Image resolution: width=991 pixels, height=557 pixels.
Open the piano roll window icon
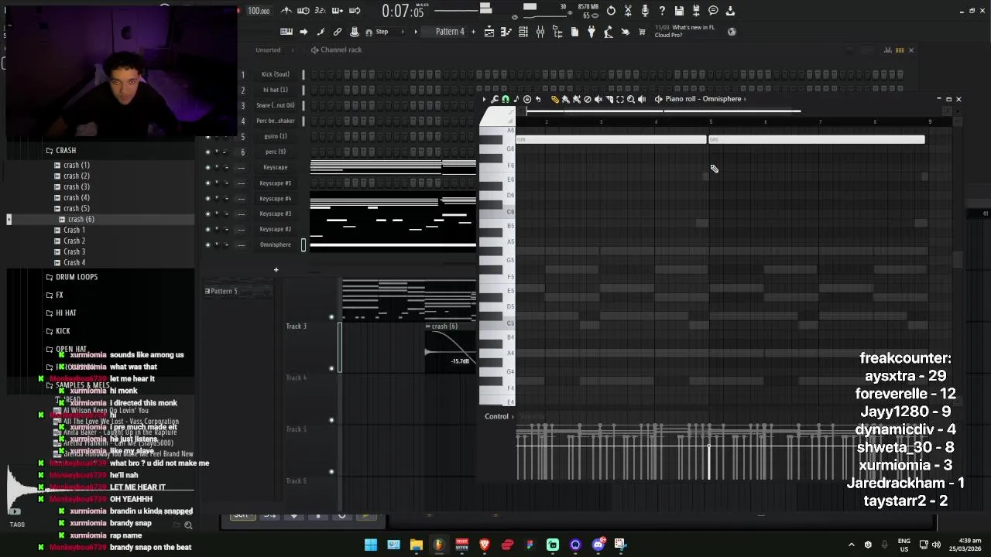pyautogui.click(x=506, y=32)
